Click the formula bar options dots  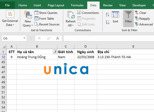pyautogui.click(x=31, y=38)
